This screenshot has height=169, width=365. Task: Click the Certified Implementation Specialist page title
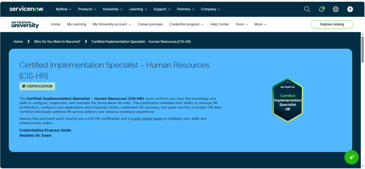[x=114, y=70]
